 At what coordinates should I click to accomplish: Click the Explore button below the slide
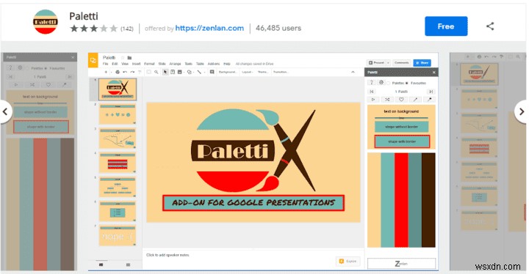[348, 262]
